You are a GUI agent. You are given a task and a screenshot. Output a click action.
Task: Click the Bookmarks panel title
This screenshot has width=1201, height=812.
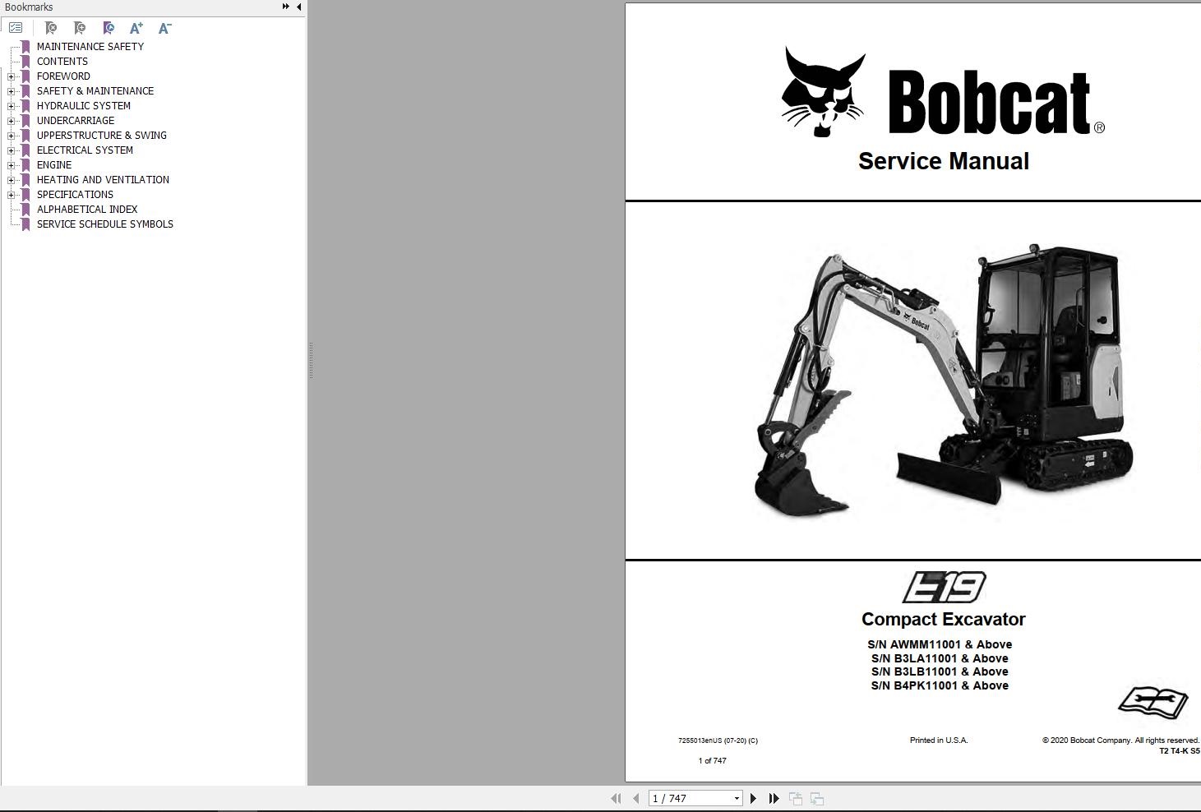[x=29, y=7]
